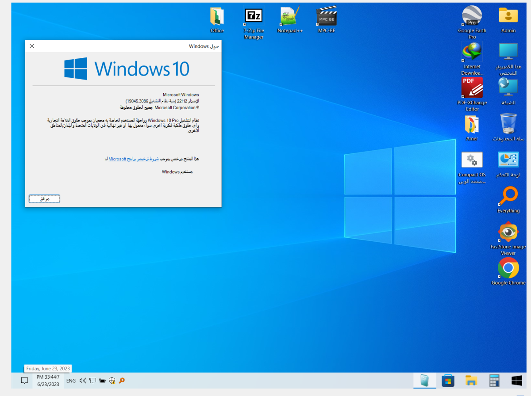Launch FastStone Image Viewer shortcut

coord(508,232)
